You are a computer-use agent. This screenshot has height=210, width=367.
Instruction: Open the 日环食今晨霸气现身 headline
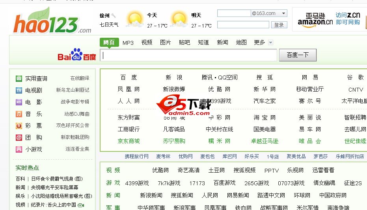(57, 179)
